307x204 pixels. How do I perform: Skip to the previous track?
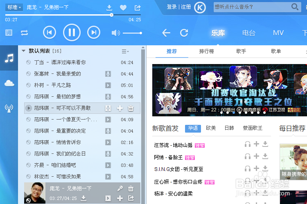[50, 32]
